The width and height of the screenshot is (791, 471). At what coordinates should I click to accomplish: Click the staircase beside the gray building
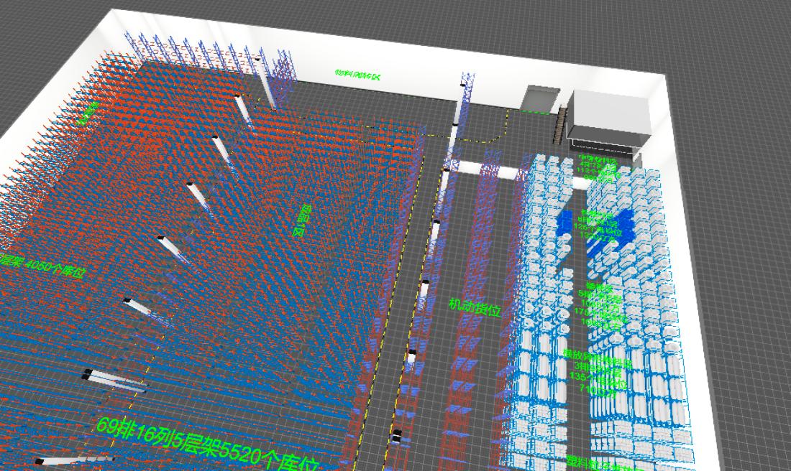point(561,126)
